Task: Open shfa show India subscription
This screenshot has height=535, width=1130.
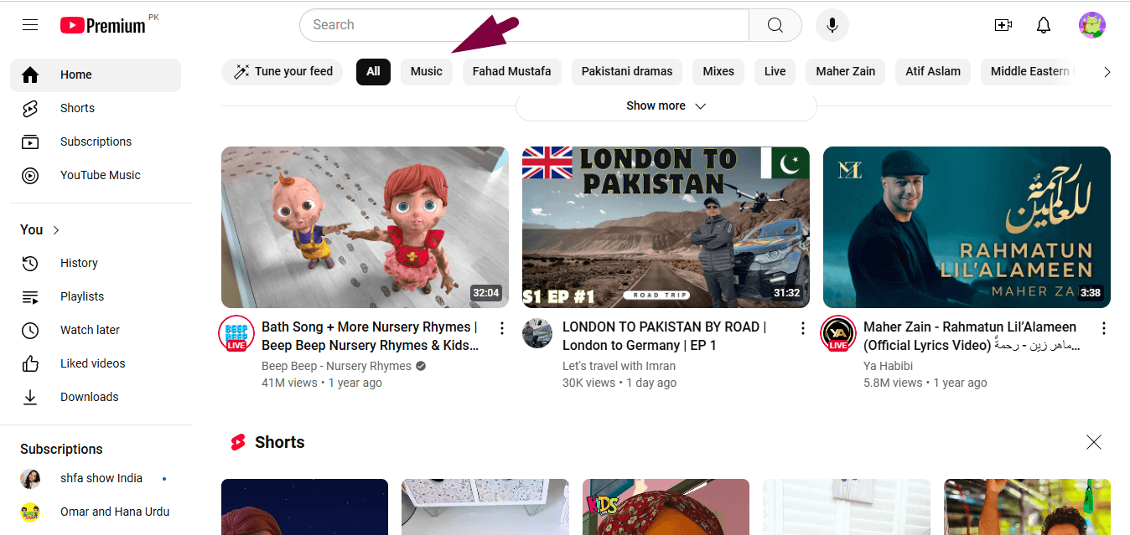Action: (x=96, y=478)
